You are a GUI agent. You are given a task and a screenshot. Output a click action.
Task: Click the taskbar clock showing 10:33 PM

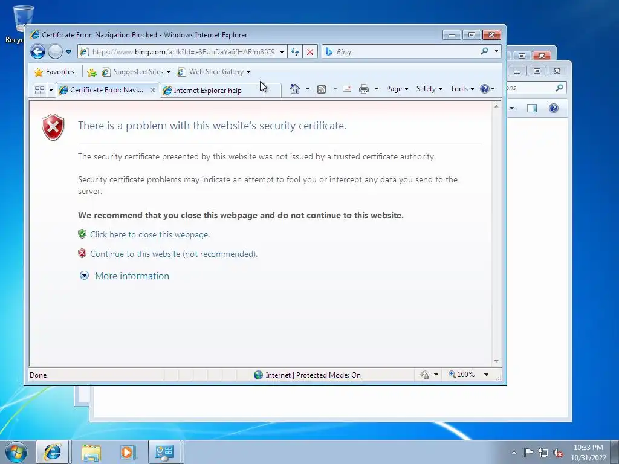click(588, 453)
